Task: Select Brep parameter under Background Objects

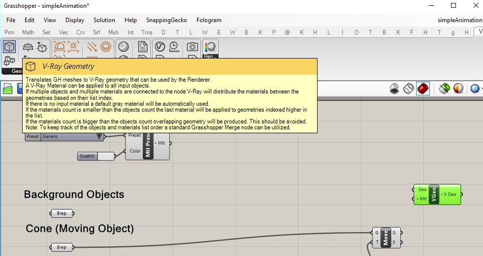Action: coord(62,213)
